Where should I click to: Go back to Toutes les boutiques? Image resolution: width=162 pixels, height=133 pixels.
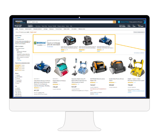click(x=20, y=48)
